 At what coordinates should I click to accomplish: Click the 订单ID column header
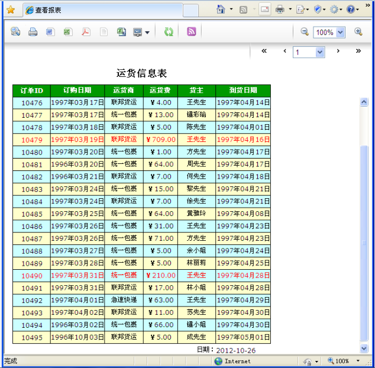[x=31, y=91]
